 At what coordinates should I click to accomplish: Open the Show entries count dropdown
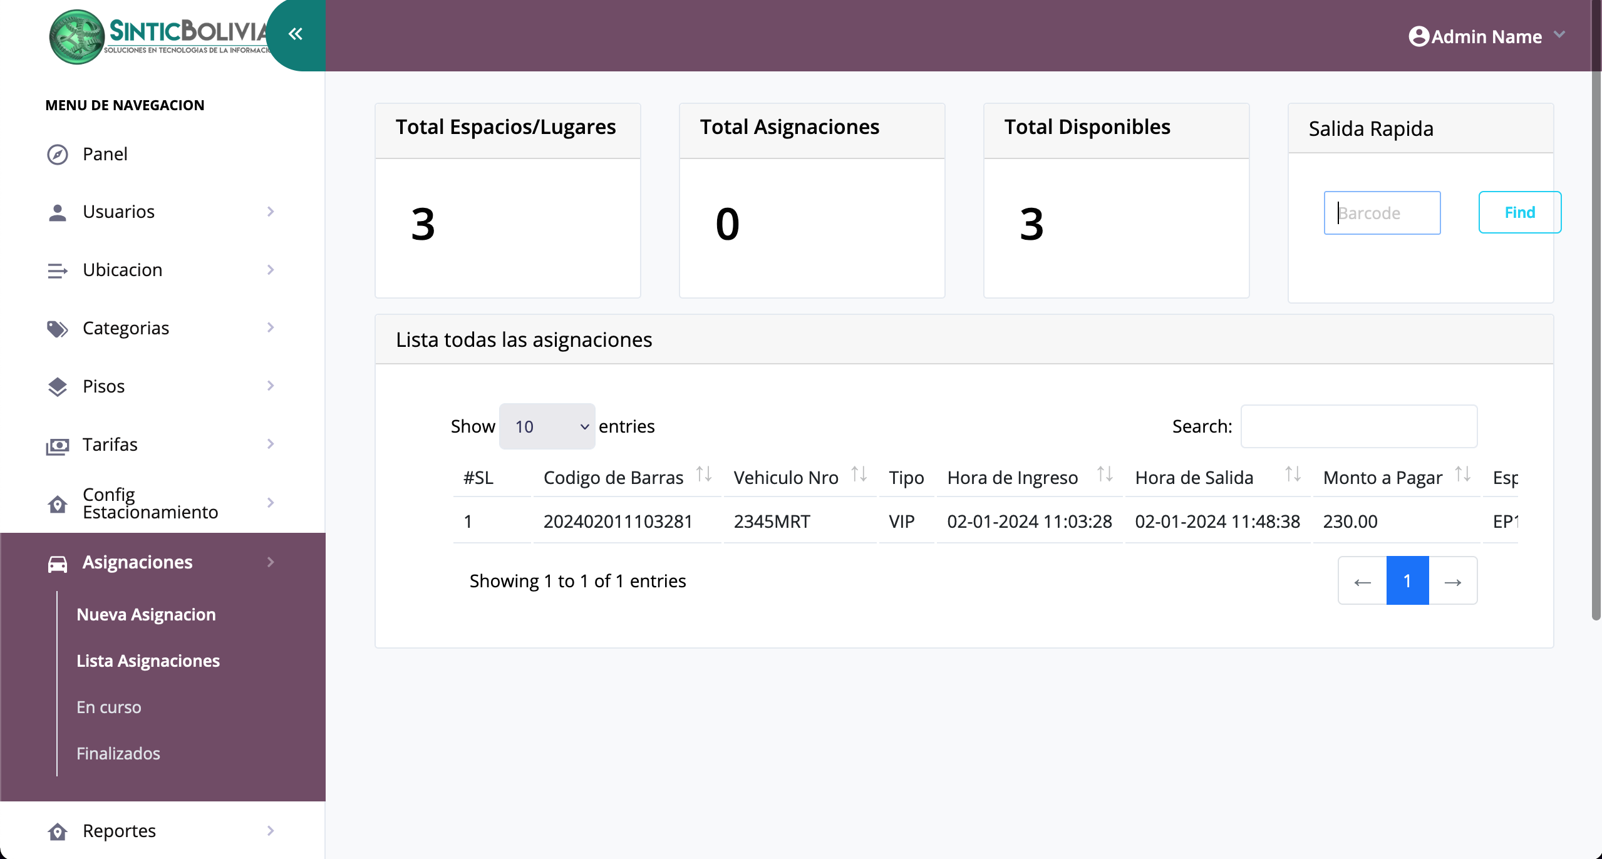coord(547,426)
